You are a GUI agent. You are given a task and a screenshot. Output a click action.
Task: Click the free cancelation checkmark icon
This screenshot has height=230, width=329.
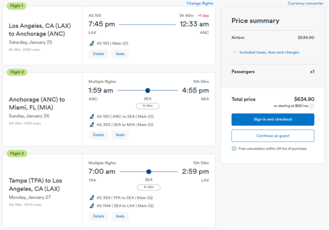234,148
